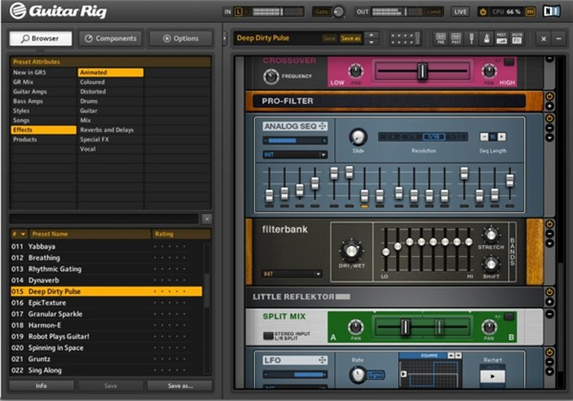This screenshot has width=573, height=401.
Task: Click Save as beside preset name
Action: tap(350, 38)
